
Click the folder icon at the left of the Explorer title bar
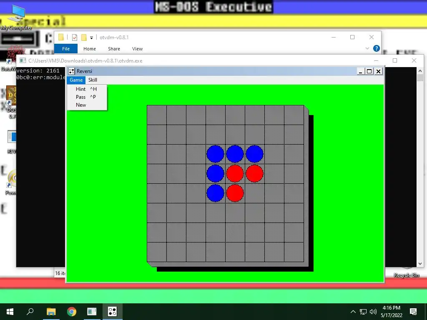tap(61, 37)
